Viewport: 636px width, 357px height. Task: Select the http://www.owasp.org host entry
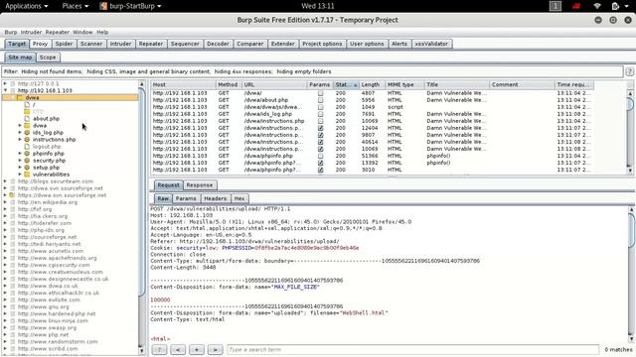coord(47,327)
